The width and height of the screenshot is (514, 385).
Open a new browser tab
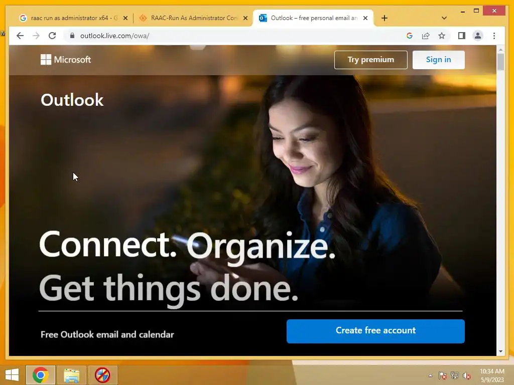pos(384,18)
